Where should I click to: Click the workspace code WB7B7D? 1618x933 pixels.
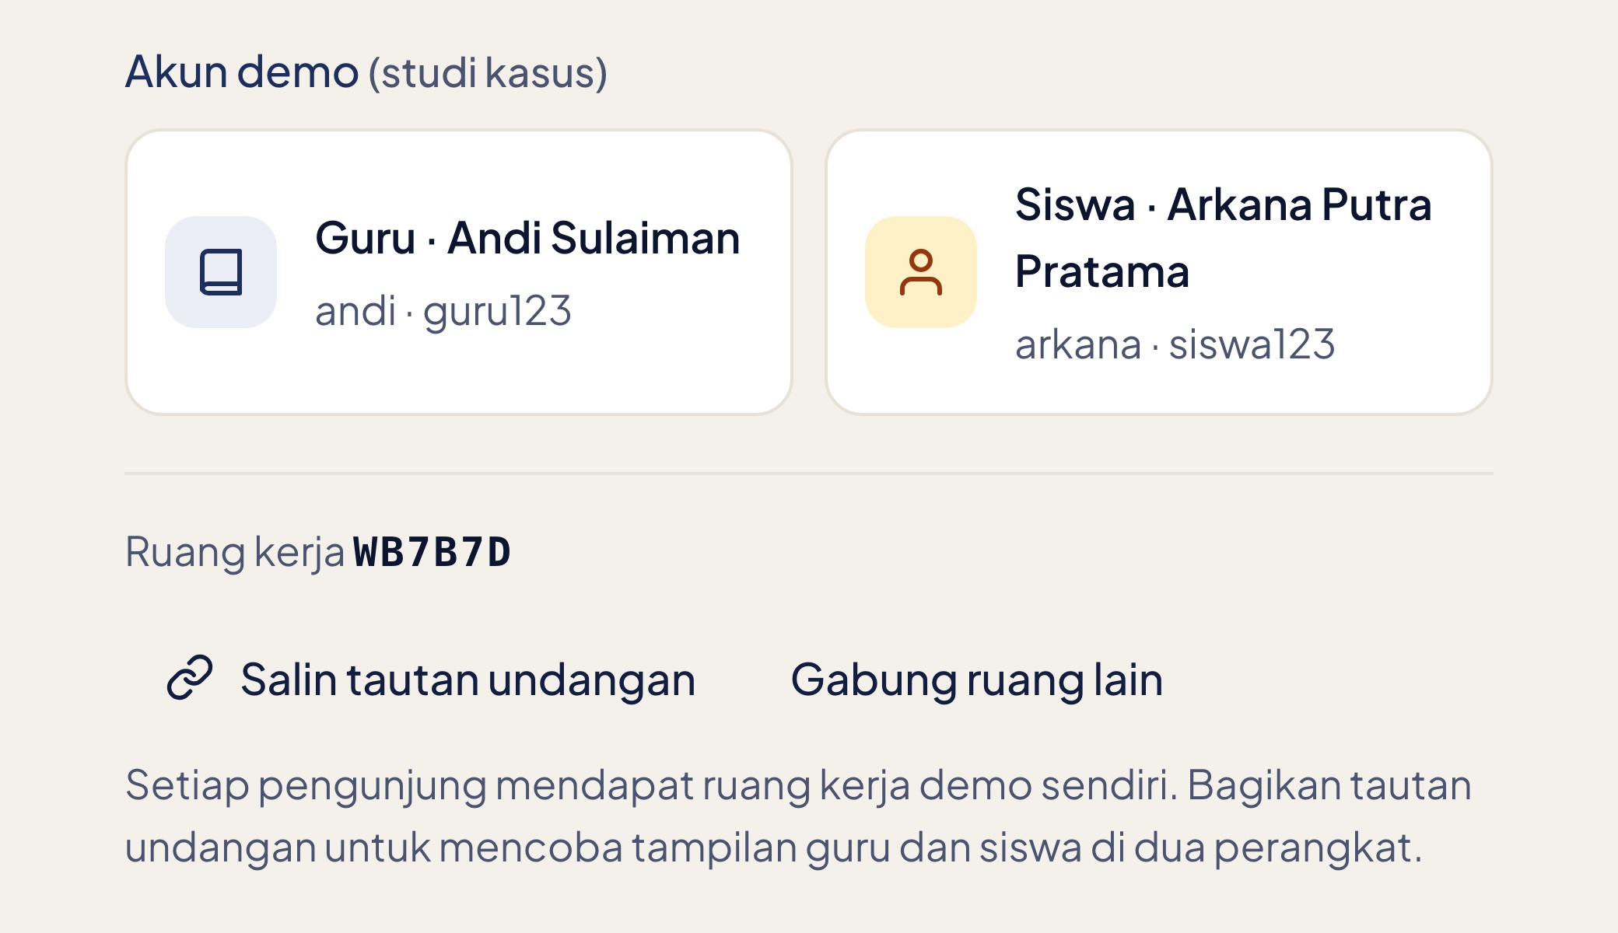click(432, 552)
